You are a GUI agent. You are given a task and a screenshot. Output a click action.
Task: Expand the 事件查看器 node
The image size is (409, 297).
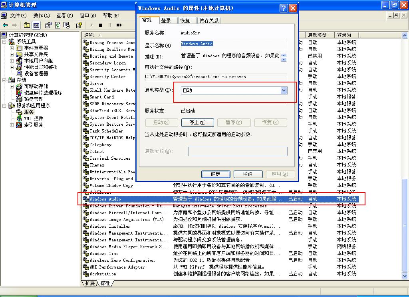coord(12,48)
